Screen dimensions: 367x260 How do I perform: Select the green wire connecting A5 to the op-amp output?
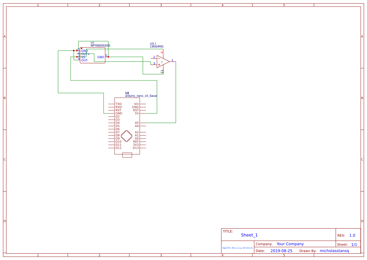click(x=176, y=94)
